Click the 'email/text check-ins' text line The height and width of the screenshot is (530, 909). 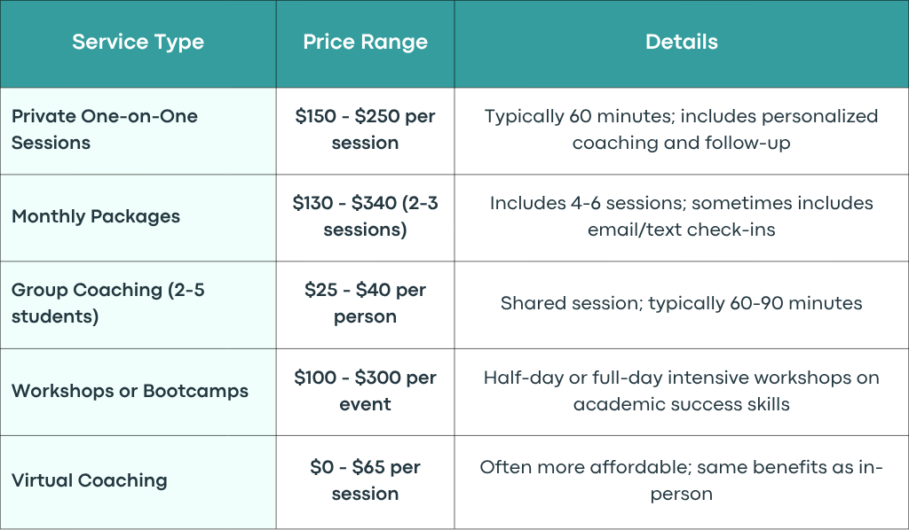(x=681, y=230)
